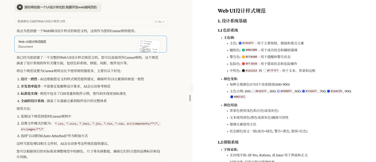Click the user message about UI设计样式
This screenshot has height=162, width=376.
coord(61,7)
